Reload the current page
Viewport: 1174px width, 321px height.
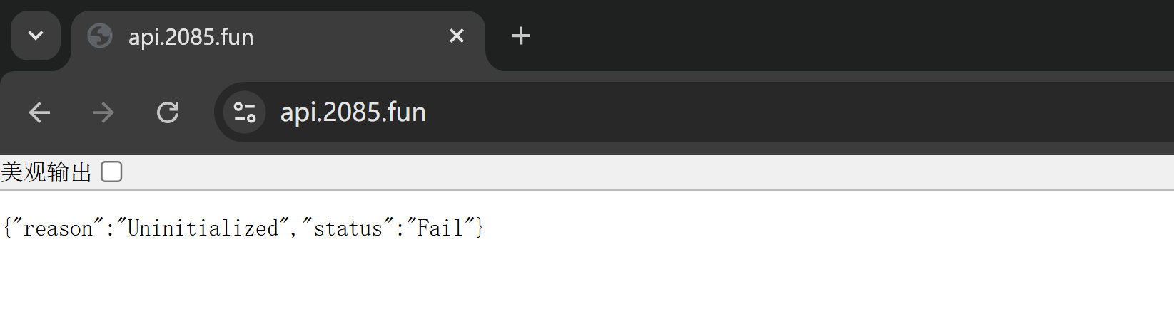(168, 112)
